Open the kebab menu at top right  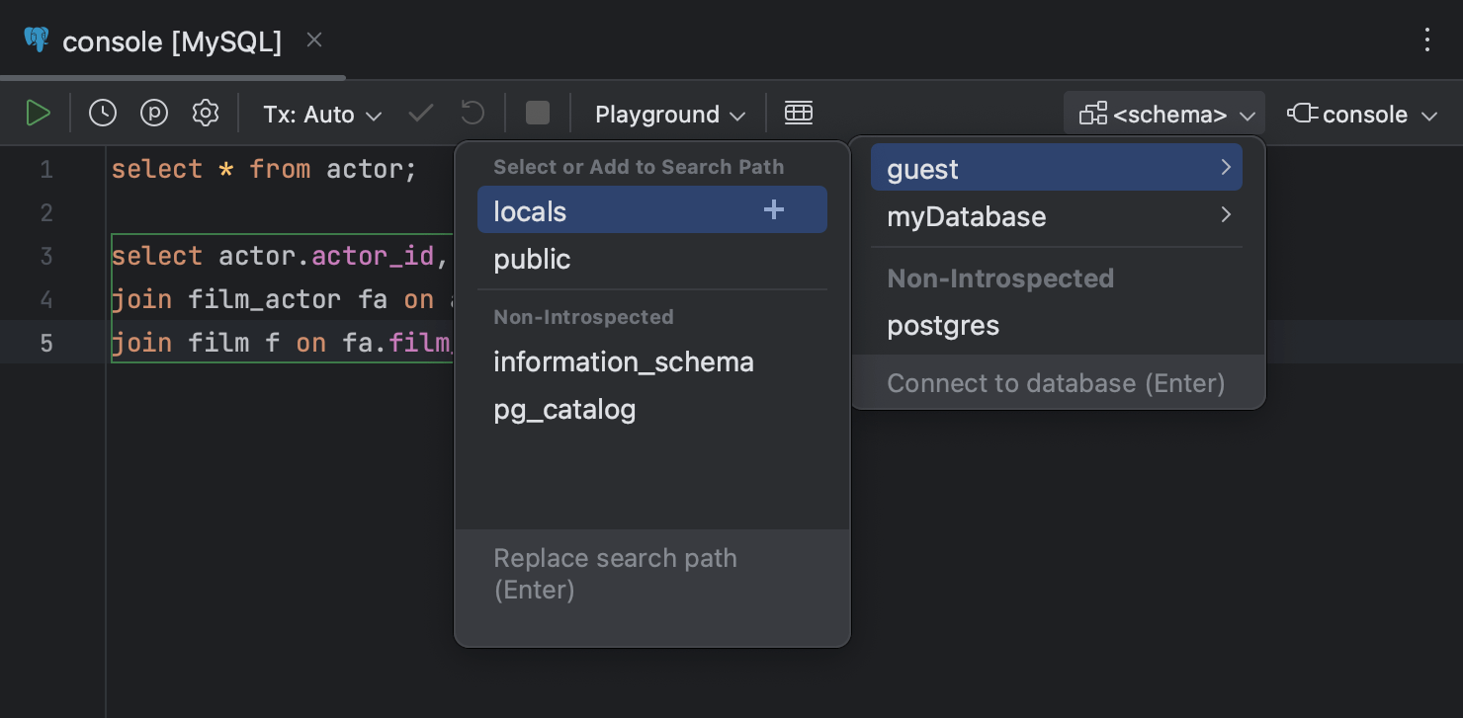point(1426,40)
